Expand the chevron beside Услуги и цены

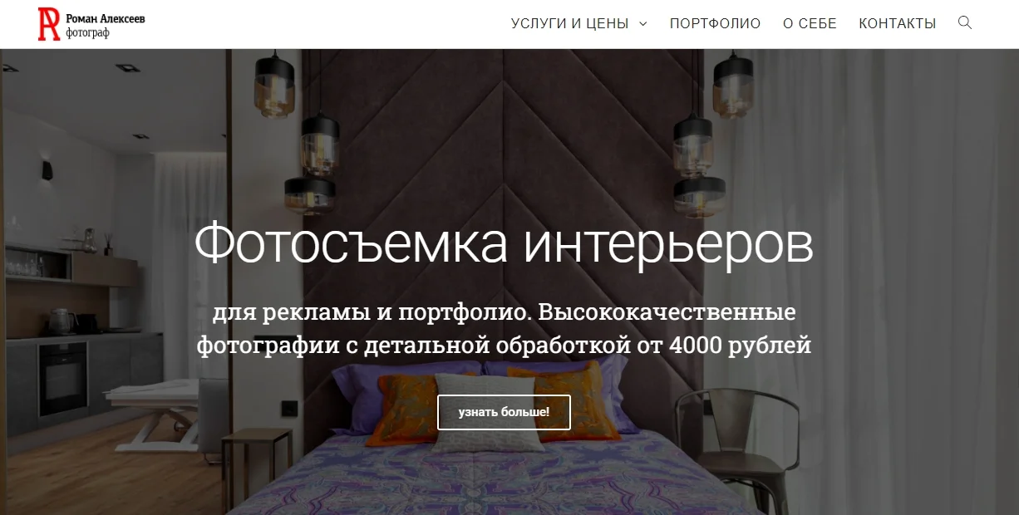(642, 24)
